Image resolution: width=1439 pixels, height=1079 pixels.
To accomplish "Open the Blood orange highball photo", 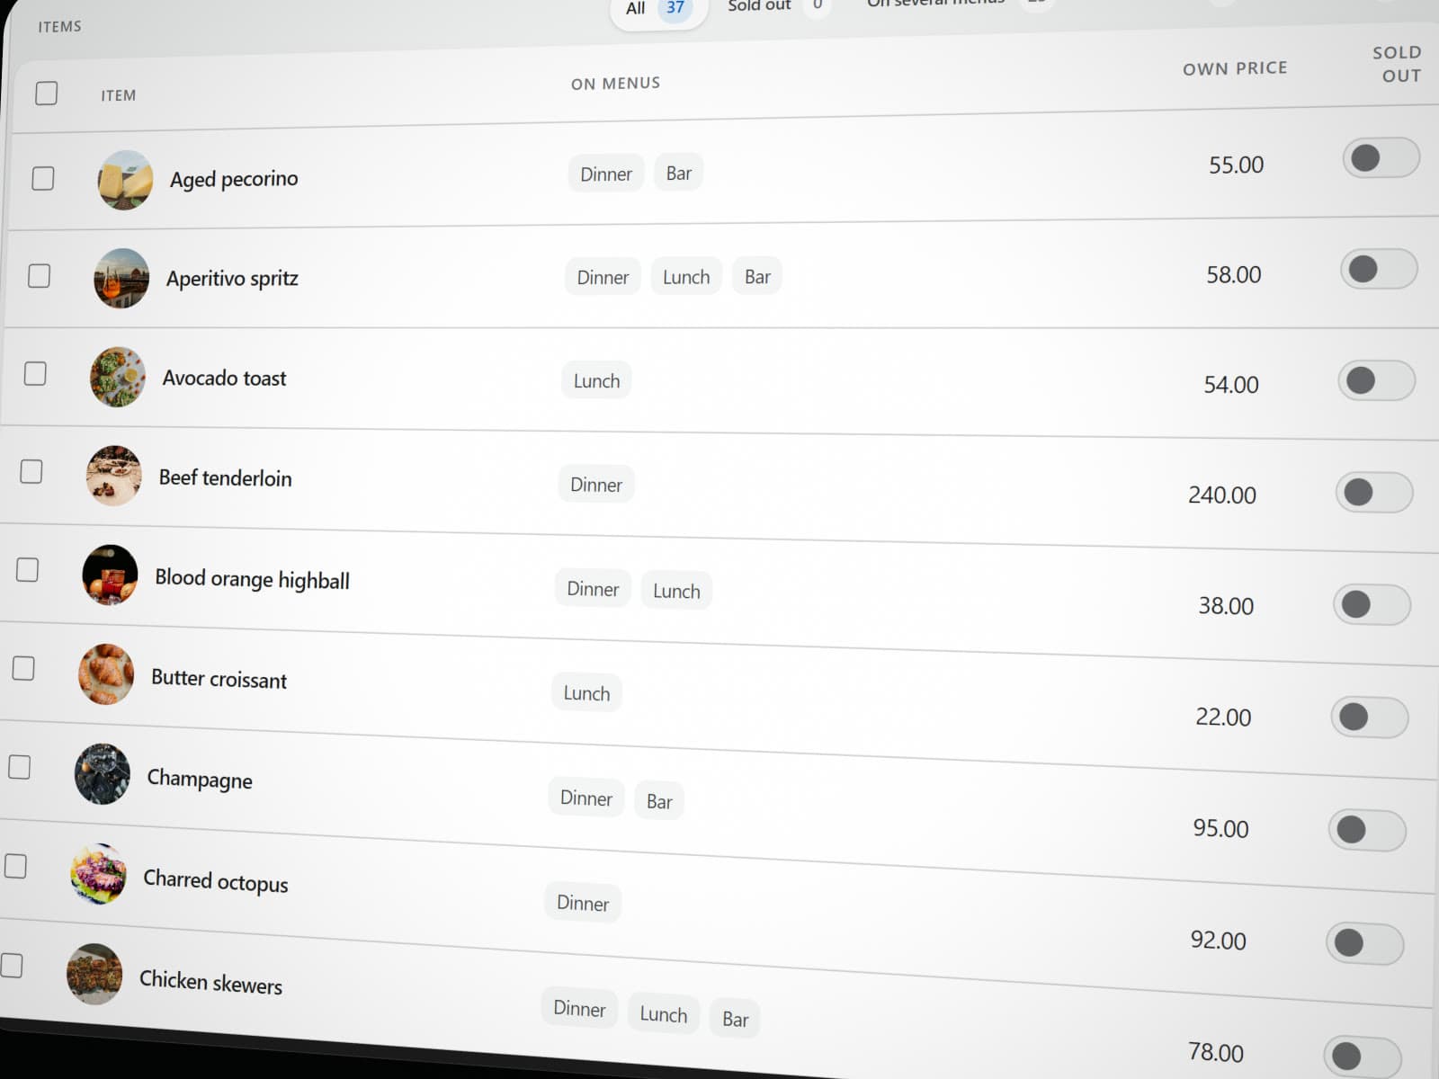I will click(110, 575).
